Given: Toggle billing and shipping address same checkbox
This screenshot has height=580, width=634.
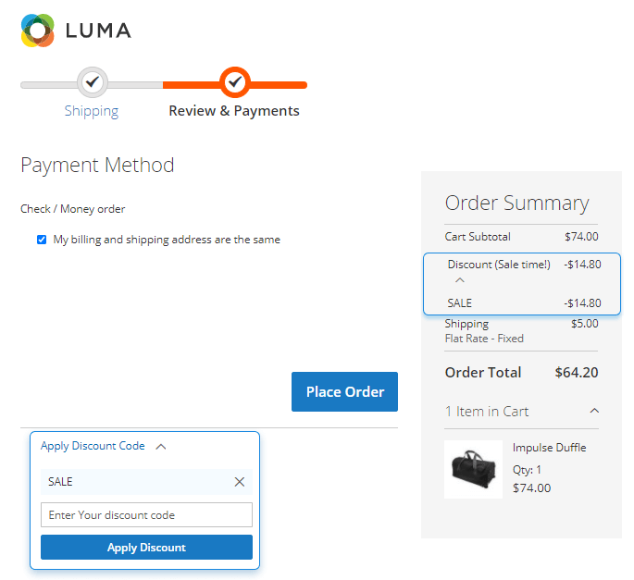Looking at the screenshot, I should point(42,240).
